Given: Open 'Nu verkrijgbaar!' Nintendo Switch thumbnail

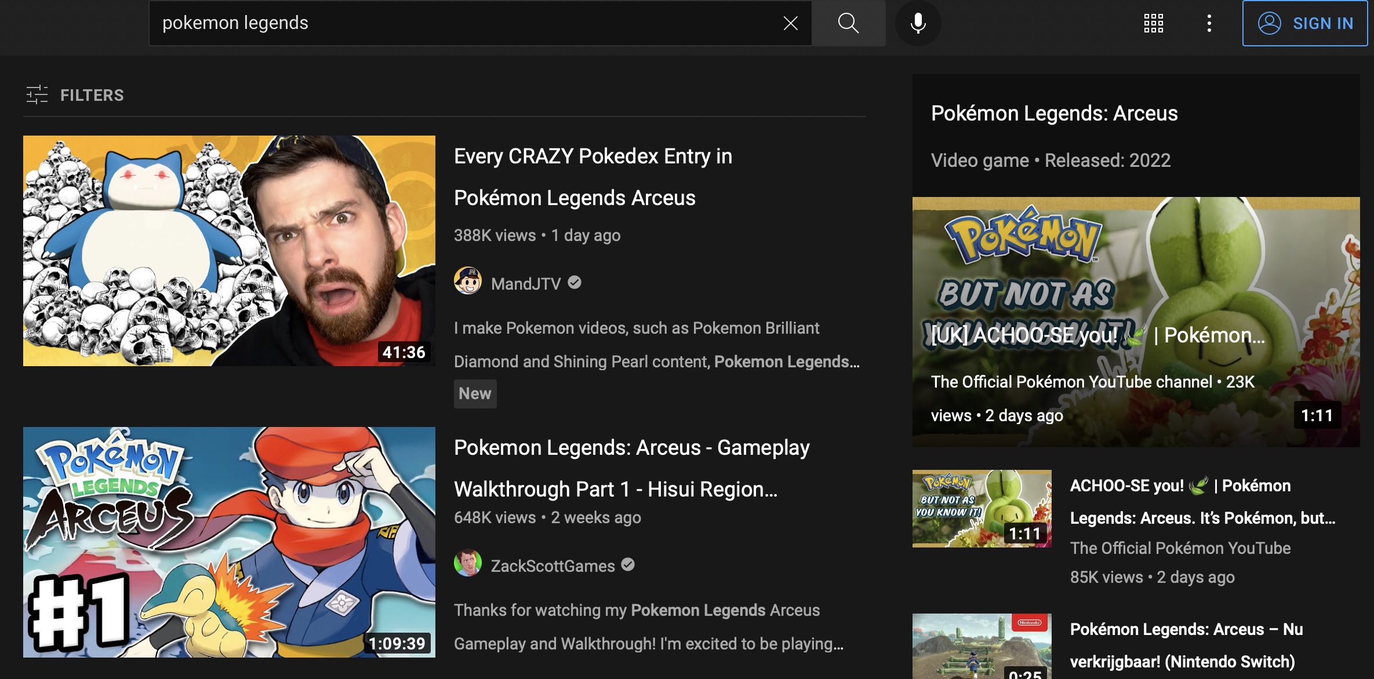Looking at the screenshot, I should coord(982,646).
